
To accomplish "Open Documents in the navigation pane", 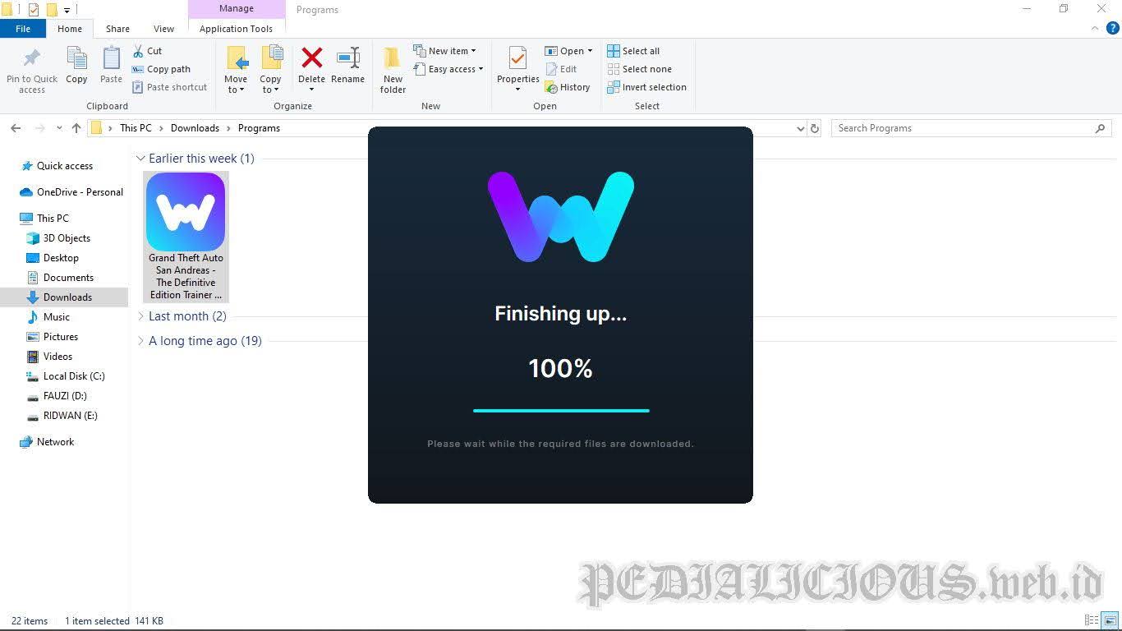I will 68,278.
